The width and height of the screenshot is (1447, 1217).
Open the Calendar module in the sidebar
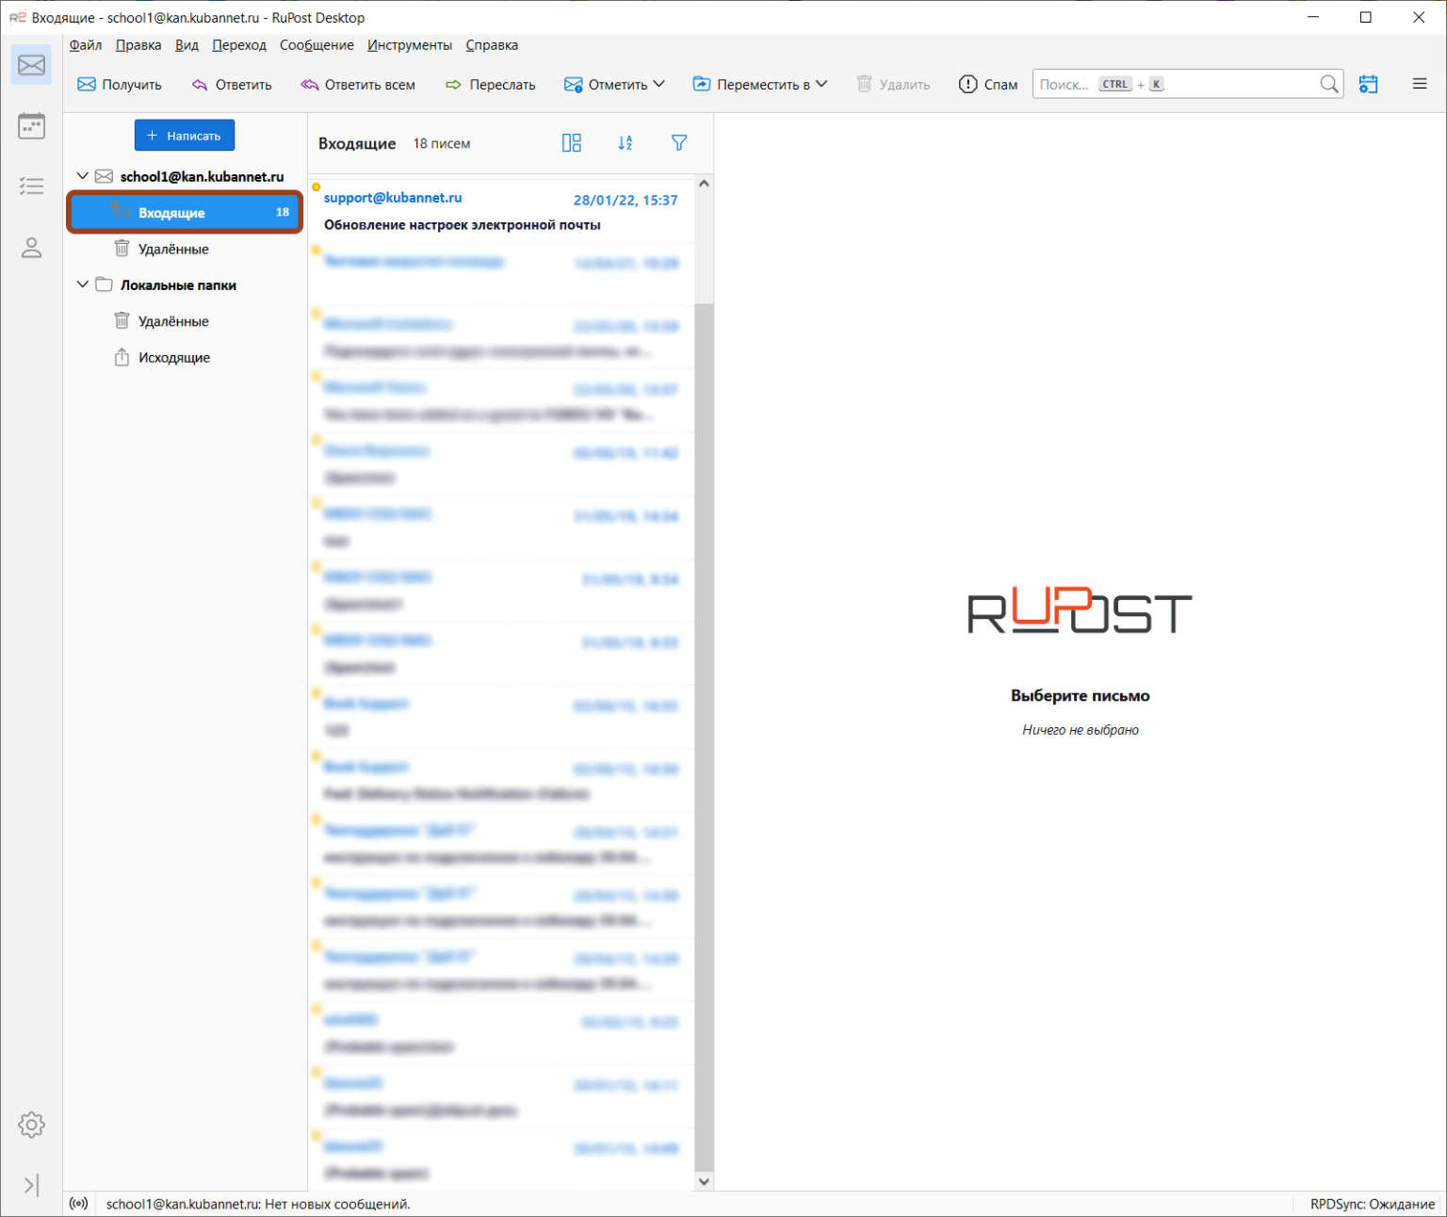click(31, 124)
